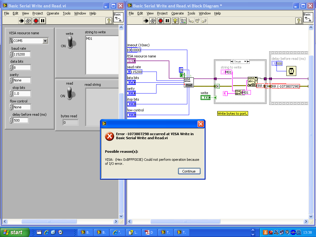Click Show Desktop quick launch icon

pyautogui.click(x=39, y=232)
